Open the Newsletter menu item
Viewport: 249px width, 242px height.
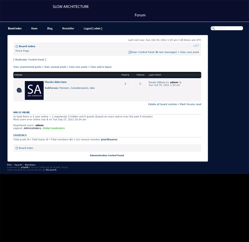(68, 28)
